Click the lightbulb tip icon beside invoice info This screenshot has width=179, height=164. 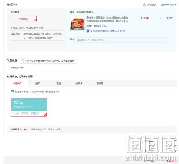pyautogui.click(x=23, y=61)
